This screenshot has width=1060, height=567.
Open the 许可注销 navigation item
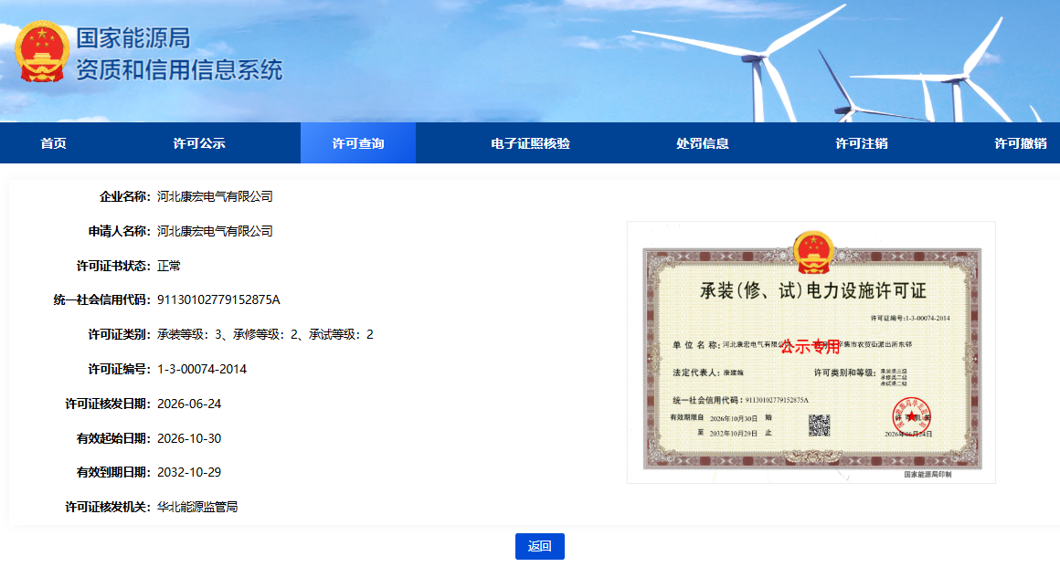tap(861, 143)
